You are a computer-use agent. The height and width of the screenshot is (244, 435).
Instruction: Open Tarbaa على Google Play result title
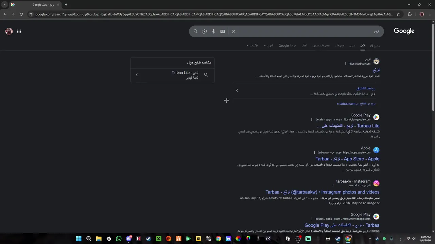342,225
